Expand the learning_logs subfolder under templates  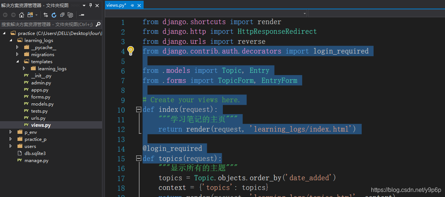tap(24, 68)
